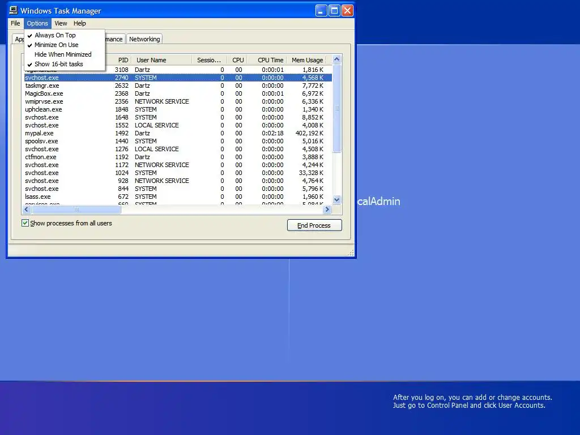Click PID 1552 LOCAL SERVICE user cell
Viewport: 580px width, 435px height.
(156, 125)
